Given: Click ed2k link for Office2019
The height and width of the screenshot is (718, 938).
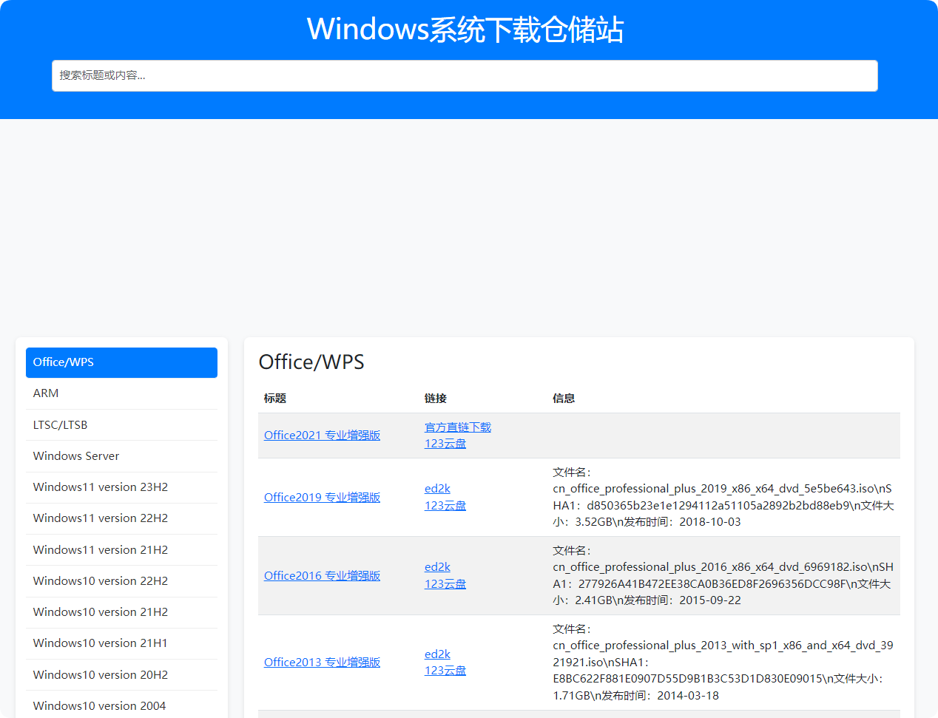Looking at the screenshot, I should [x=437, y=489].
